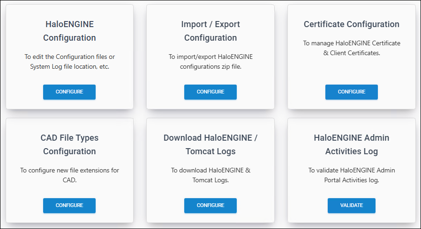Select the HaloENGINE Configuration heading
Viewport: 421px width, 229px height.
pyautogui.click(x=69, y=31)
